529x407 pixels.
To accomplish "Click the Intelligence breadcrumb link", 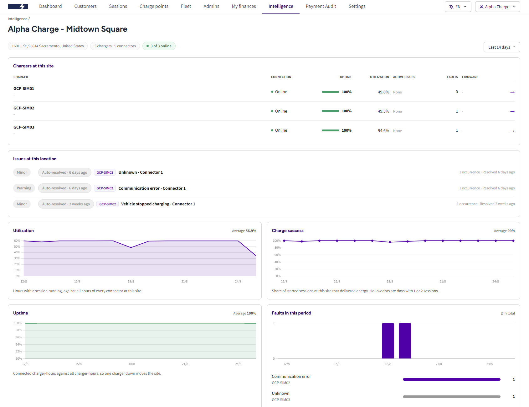I will coord(18,19).
